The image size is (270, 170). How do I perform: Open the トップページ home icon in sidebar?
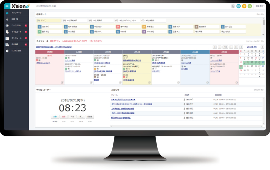coord(7,13)
